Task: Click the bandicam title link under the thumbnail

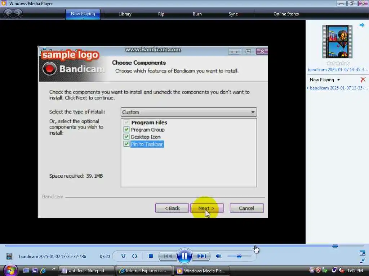Action: [x=337, y=70]
